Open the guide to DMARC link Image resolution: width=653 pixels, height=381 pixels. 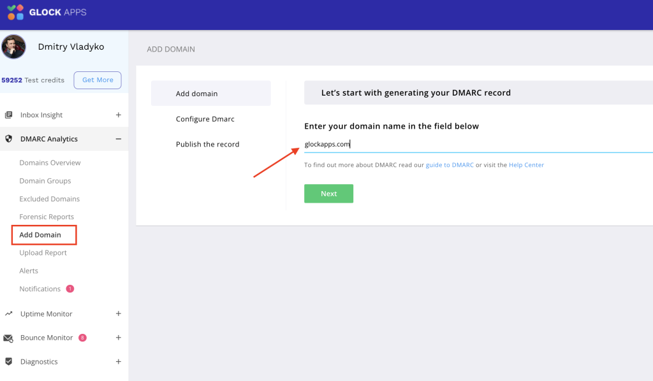coord(450,165)
